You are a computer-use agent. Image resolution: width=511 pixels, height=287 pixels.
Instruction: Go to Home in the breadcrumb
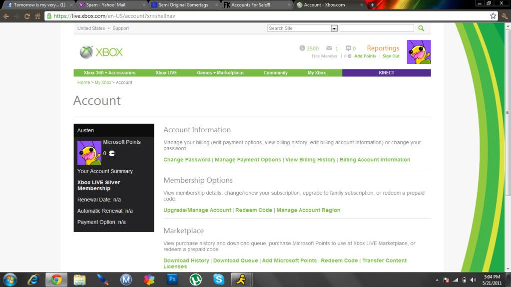[84, 82]
